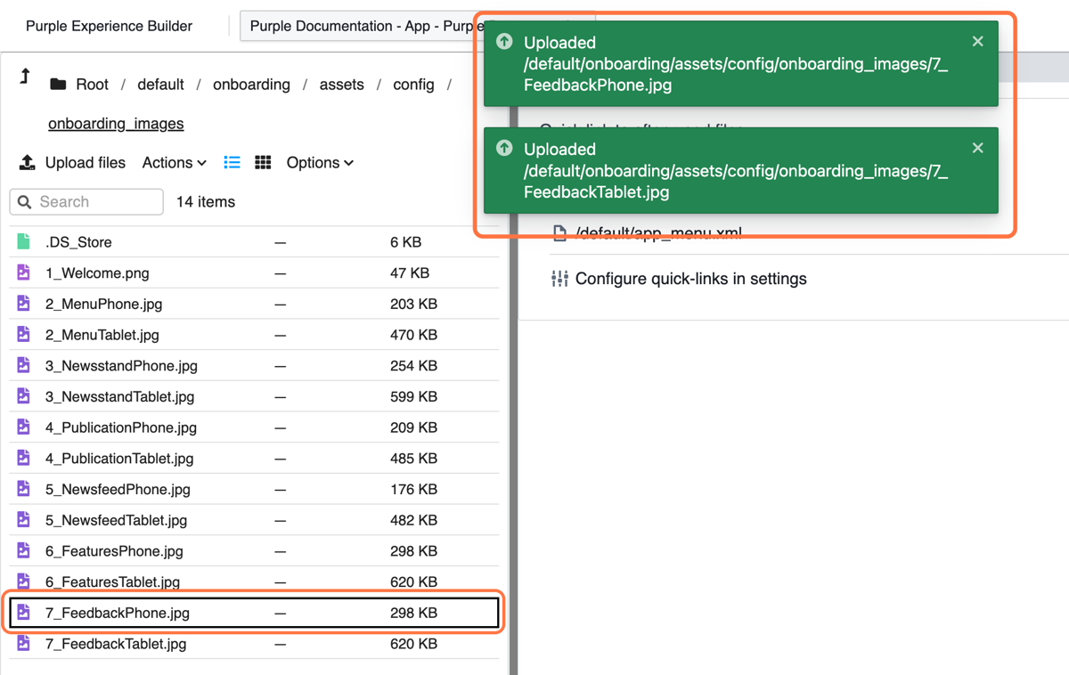Click the 470 KB size value
Screen dimensions: 1069x675
413,335
